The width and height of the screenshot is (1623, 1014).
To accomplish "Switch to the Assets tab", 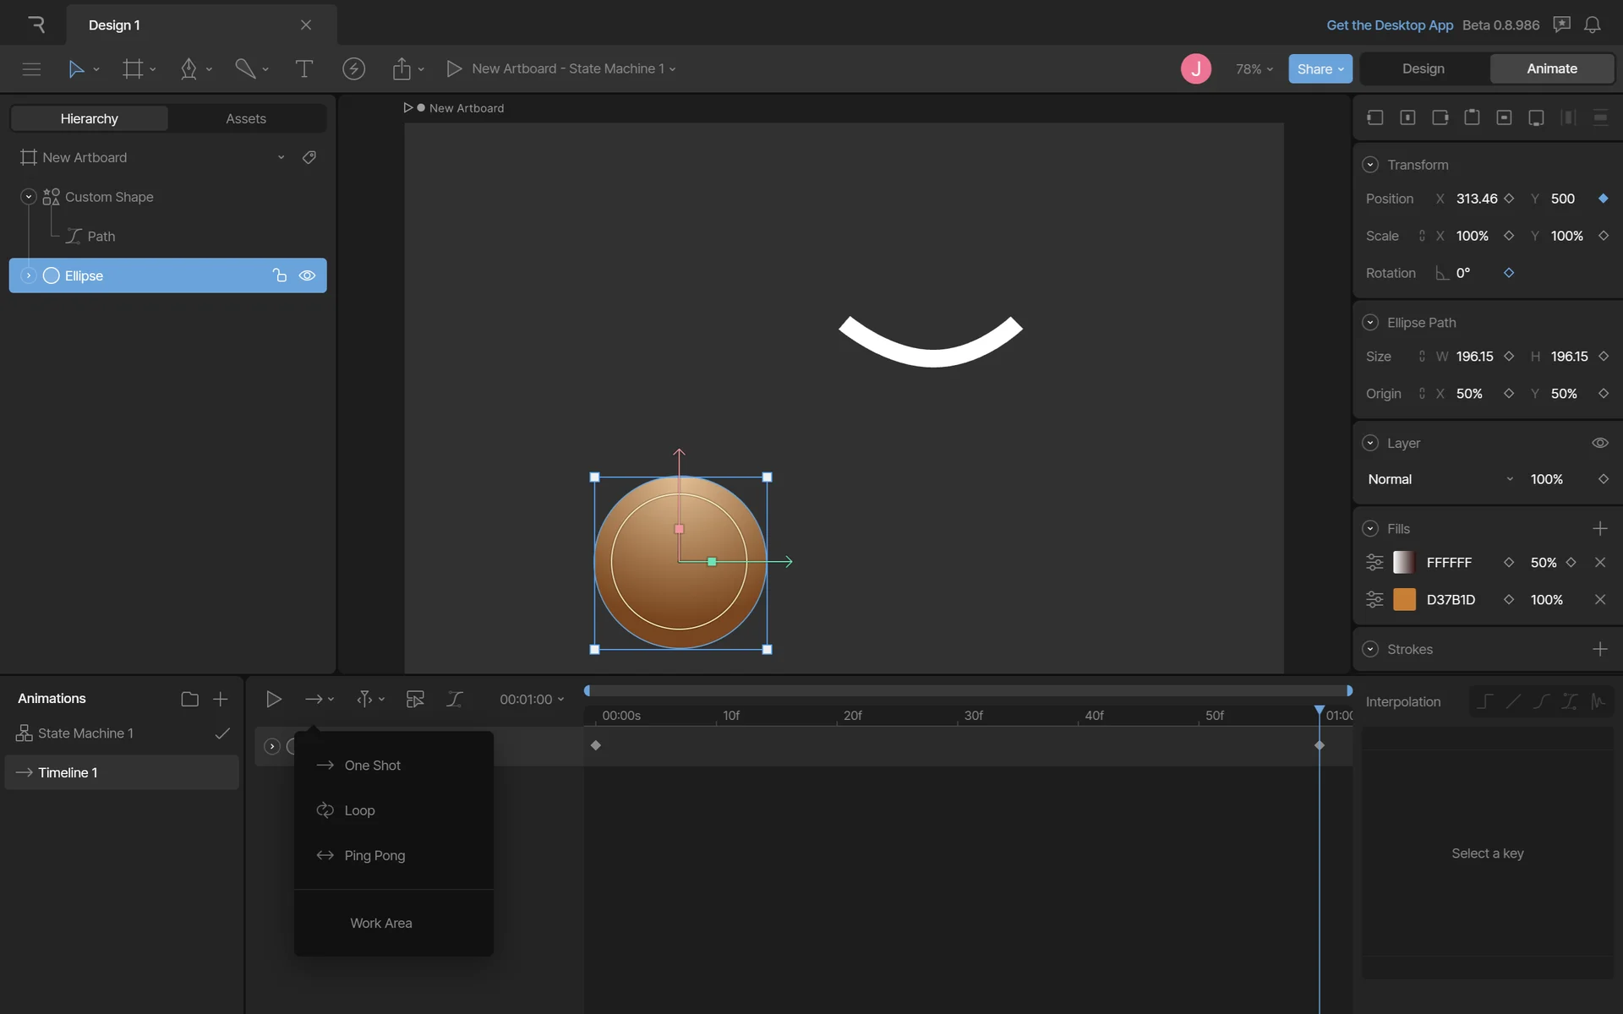I will [x=246, y=118].
